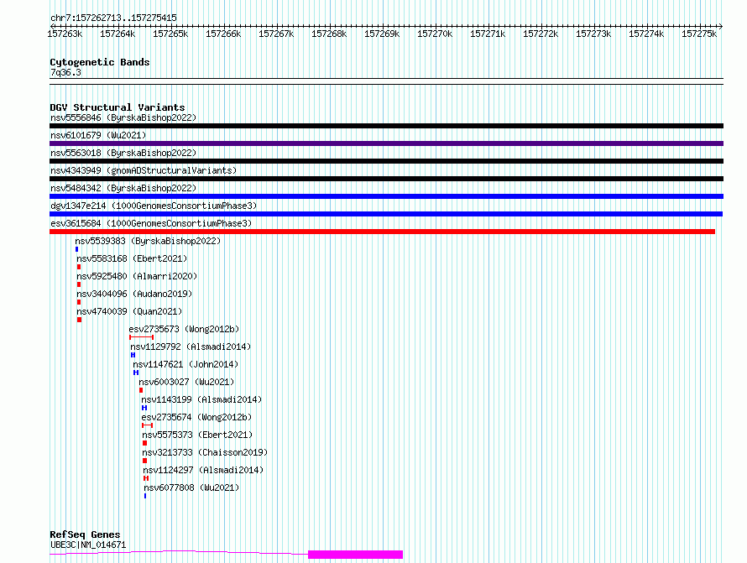
Task: Click red marker under nsv5583168
Action: coord(79,267)
